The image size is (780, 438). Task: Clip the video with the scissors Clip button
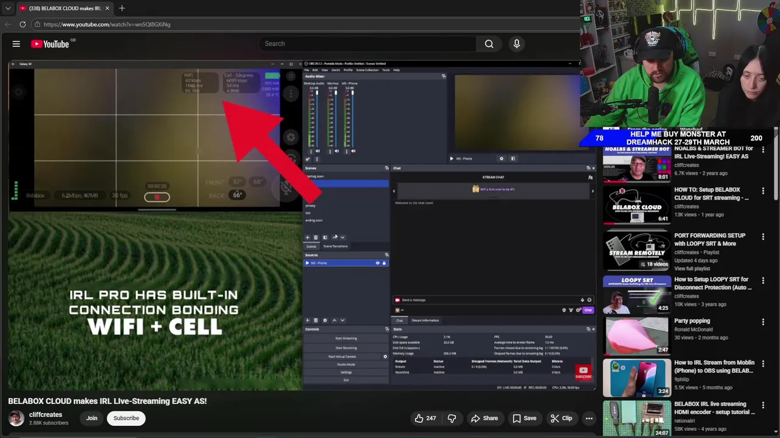click(561, 418)
